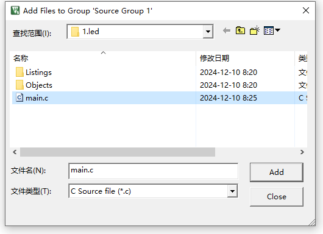The width and height of the screenshot is (323, 234).
Task: Create a new folder icon
Action: tap(254, 30)
